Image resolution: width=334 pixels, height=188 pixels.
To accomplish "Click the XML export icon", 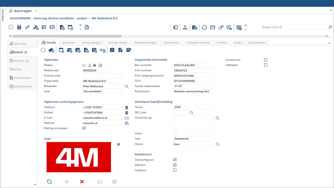I will click(52, 27).
